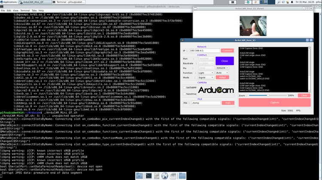Minimize the ArduCAM_Host_V2_View4 window
The height and width of the screenshot is (180, 322).
[x=304, y=9]
